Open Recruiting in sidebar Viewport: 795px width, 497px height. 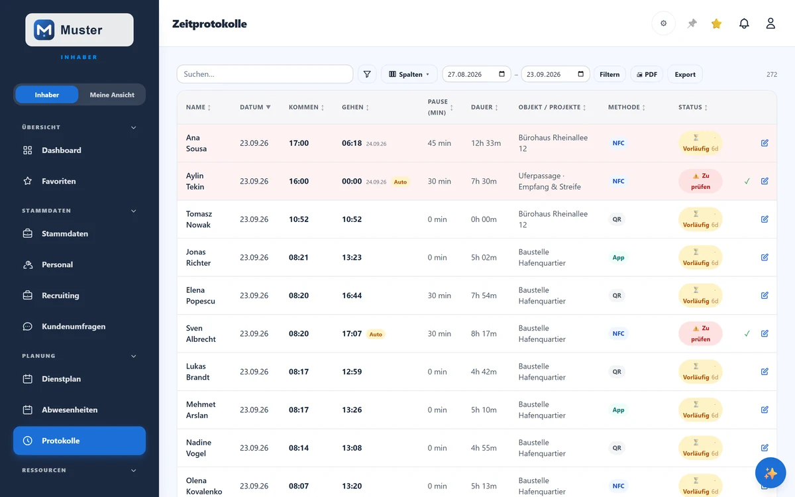[x=79, y=296]
